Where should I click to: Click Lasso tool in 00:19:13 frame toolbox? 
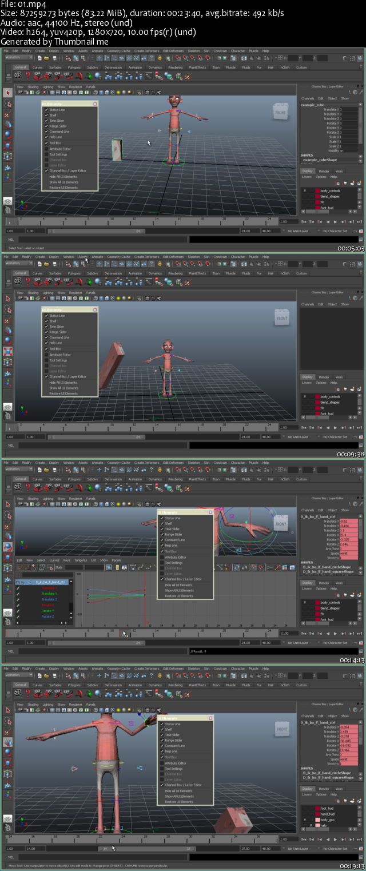pos(8,721)
